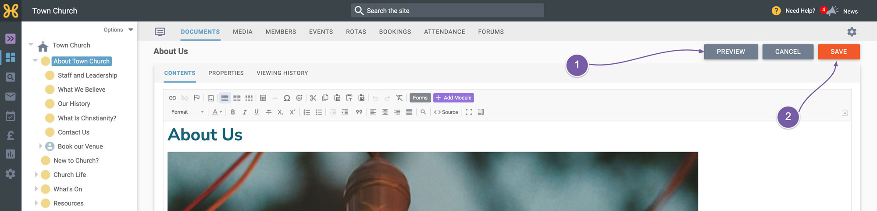
Task: Toggle bold formatting
Action: coord(233,112)
